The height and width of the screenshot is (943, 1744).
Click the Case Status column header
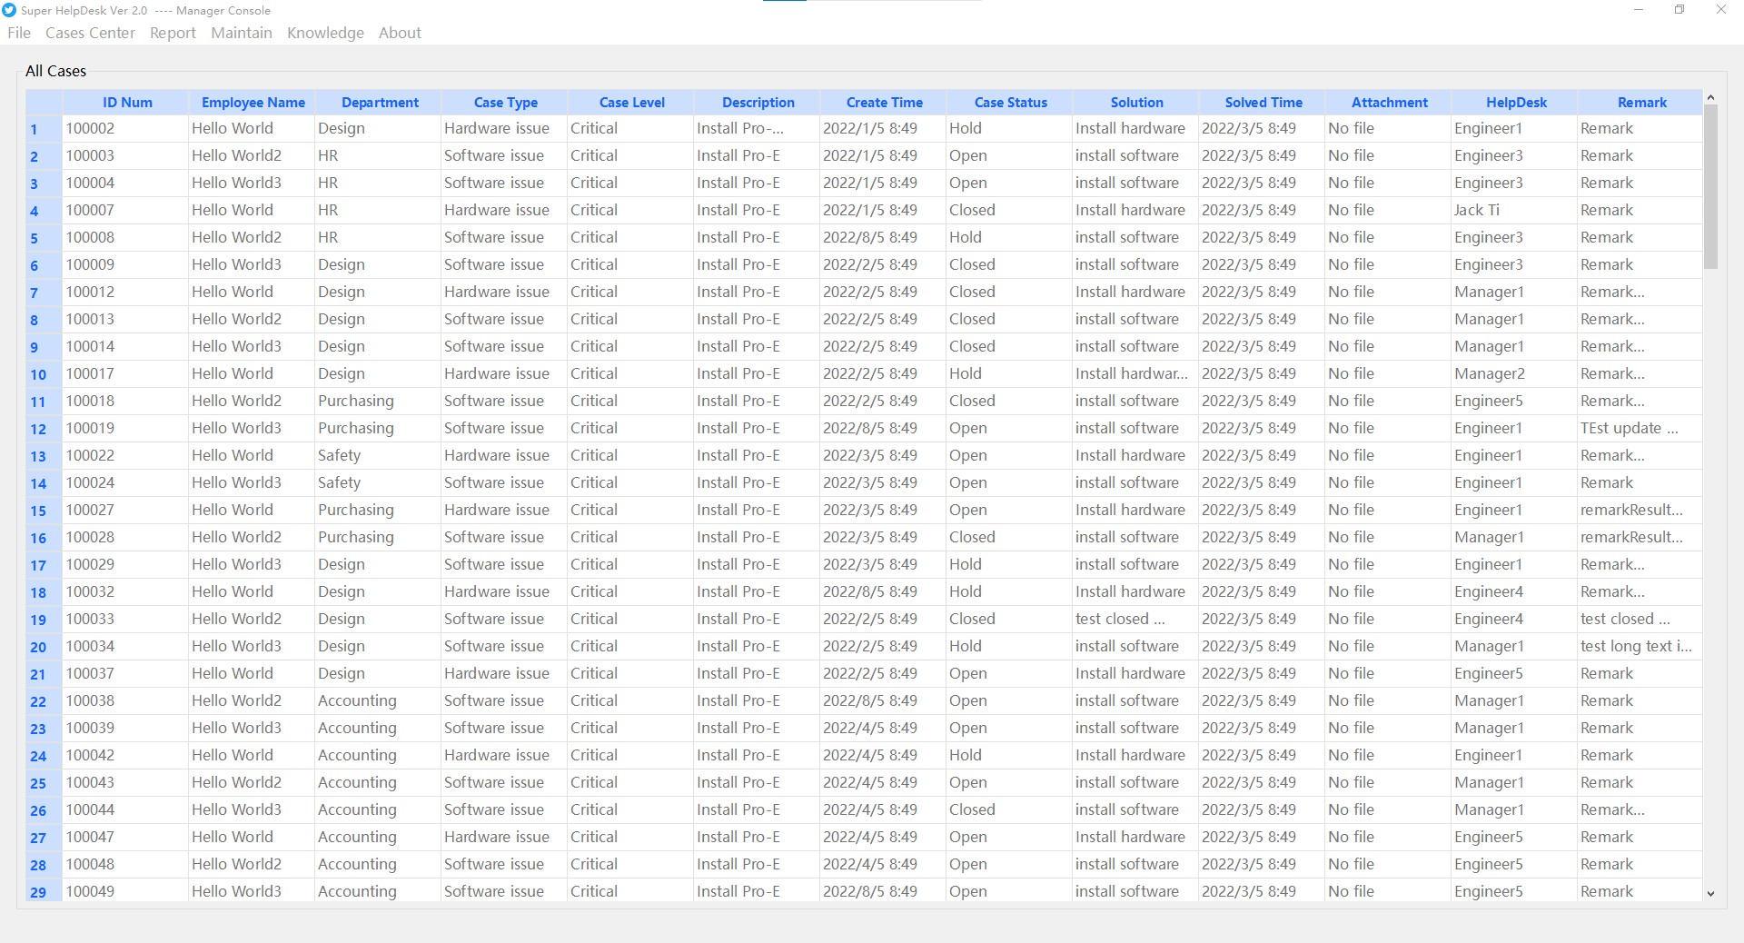point(1010,103)
